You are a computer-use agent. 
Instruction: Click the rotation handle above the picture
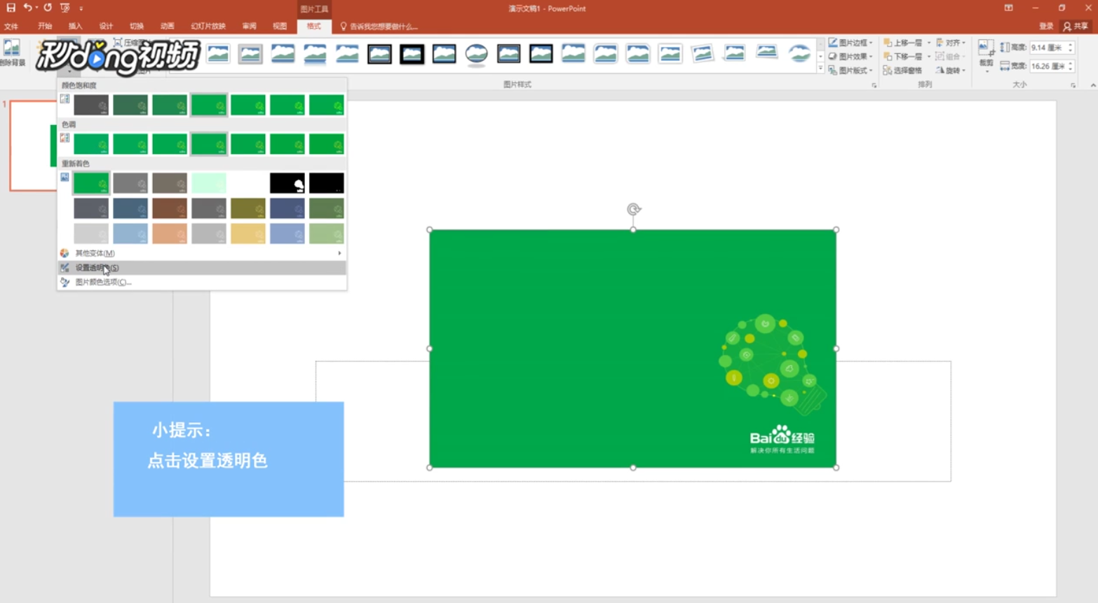pyautogui.click(x=633, y=209)
